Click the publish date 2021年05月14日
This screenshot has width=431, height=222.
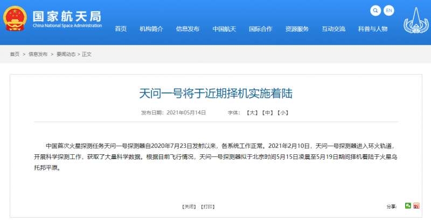click(186, 113)
